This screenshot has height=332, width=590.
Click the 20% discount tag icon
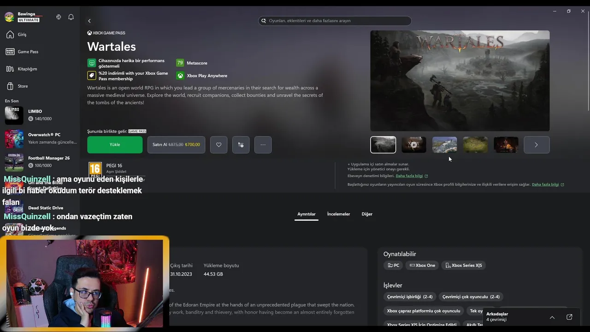[91, 76]
